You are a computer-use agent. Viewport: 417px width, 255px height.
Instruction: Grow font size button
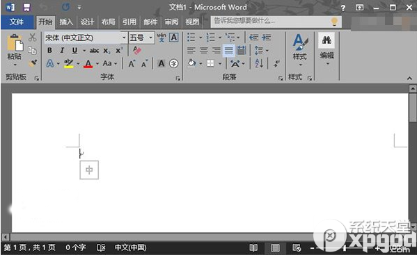(x=132, y=64)
